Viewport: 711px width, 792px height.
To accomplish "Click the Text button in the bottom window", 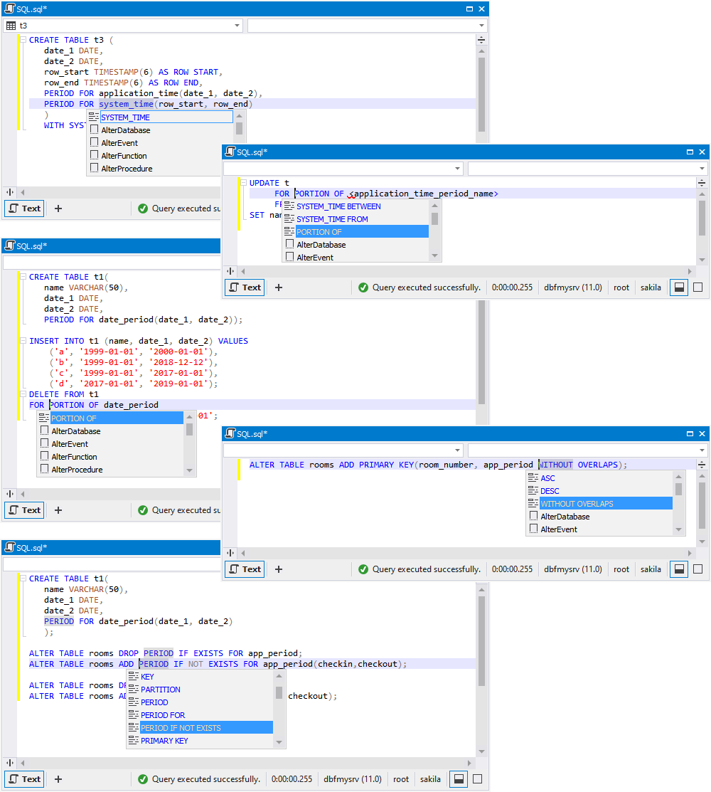I will coord(24,779).
